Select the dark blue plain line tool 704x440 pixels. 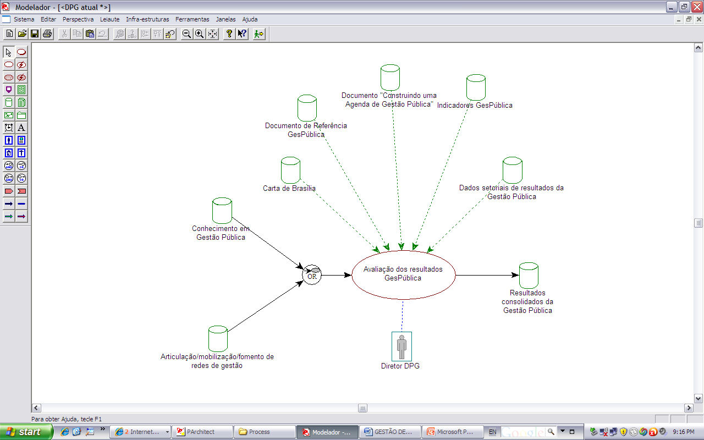coord(21,204)
